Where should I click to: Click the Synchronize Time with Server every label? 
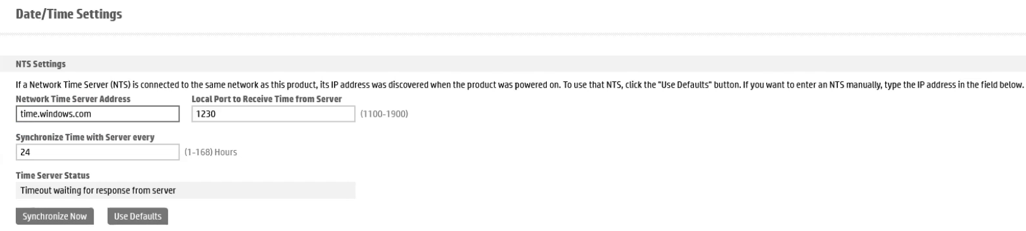pyautogui.click(x=85, y=137)
